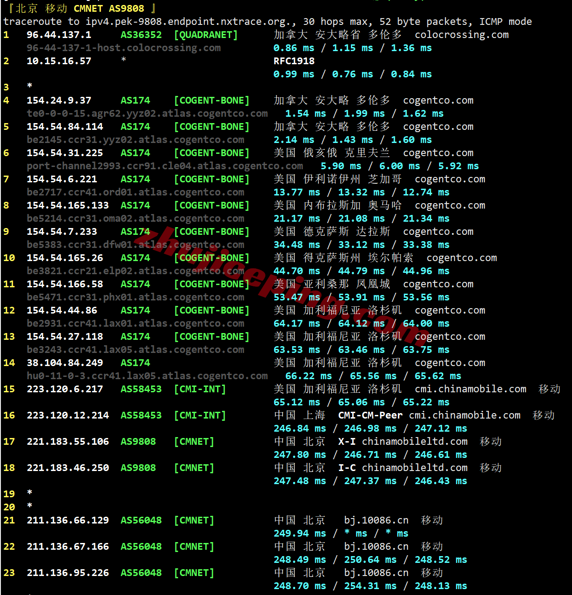Select latency 64.17 ms on hop 12

click(297, 324)
